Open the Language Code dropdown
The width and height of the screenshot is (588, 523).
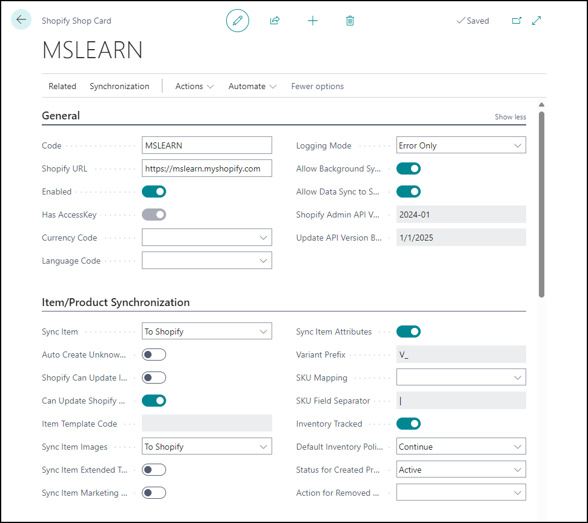(207, 261)
